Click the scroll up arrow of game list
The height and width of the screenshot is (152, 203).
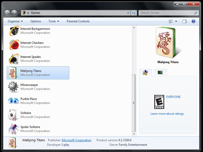(x=134, y=27)
